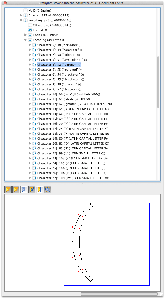Collapse the Encoding: 326 node

pyautogui.click(x=21, y=20)
